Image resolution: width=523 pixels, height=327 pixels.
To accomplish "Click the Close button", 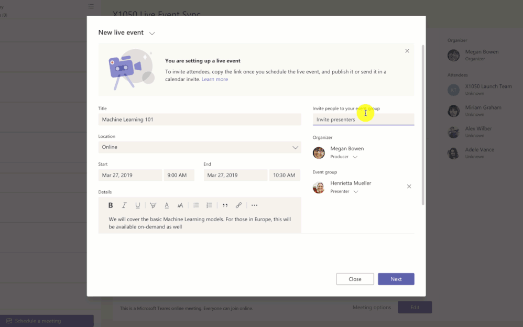I will click(x=355, y=279).
